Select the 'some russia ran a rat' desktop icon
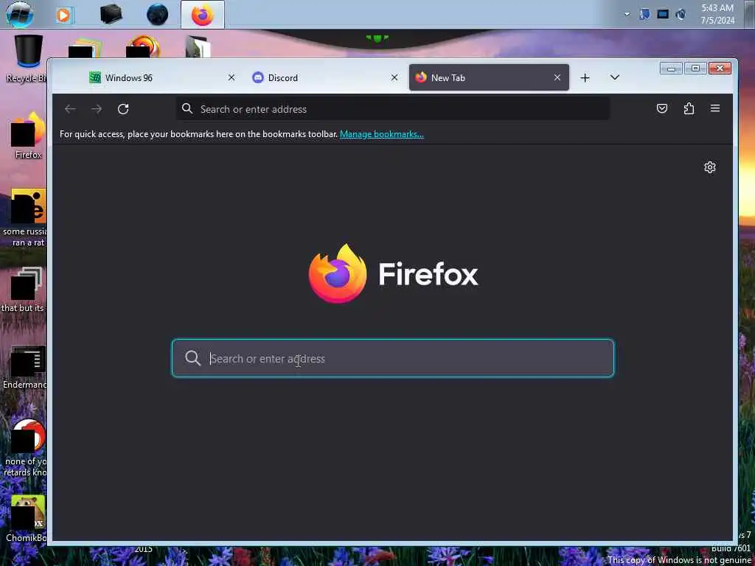 point(24,218)
